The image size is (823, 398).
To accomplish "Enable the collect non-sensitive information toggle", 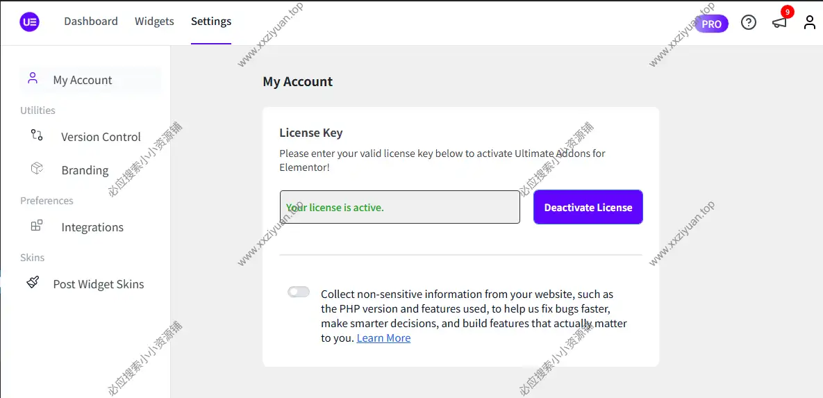I will 299,292.
